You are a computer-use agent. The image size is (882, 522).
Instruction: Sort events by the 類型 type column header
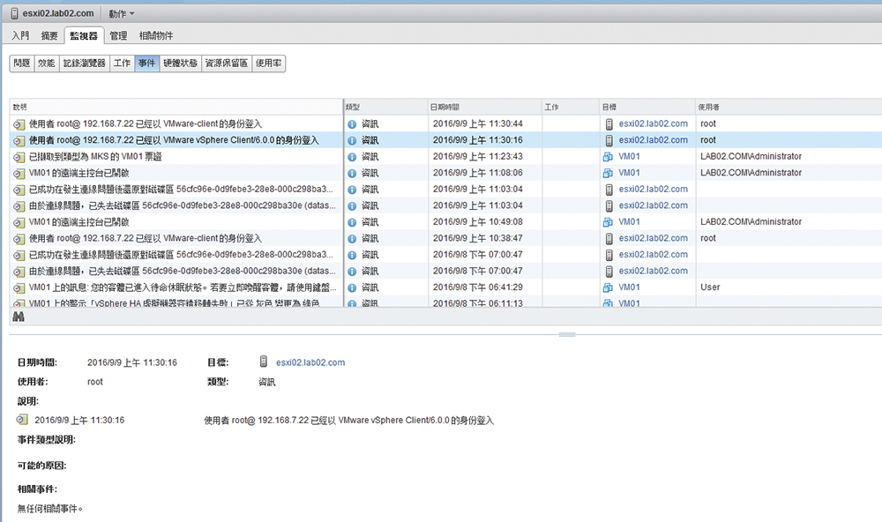(x=386, y=107)
